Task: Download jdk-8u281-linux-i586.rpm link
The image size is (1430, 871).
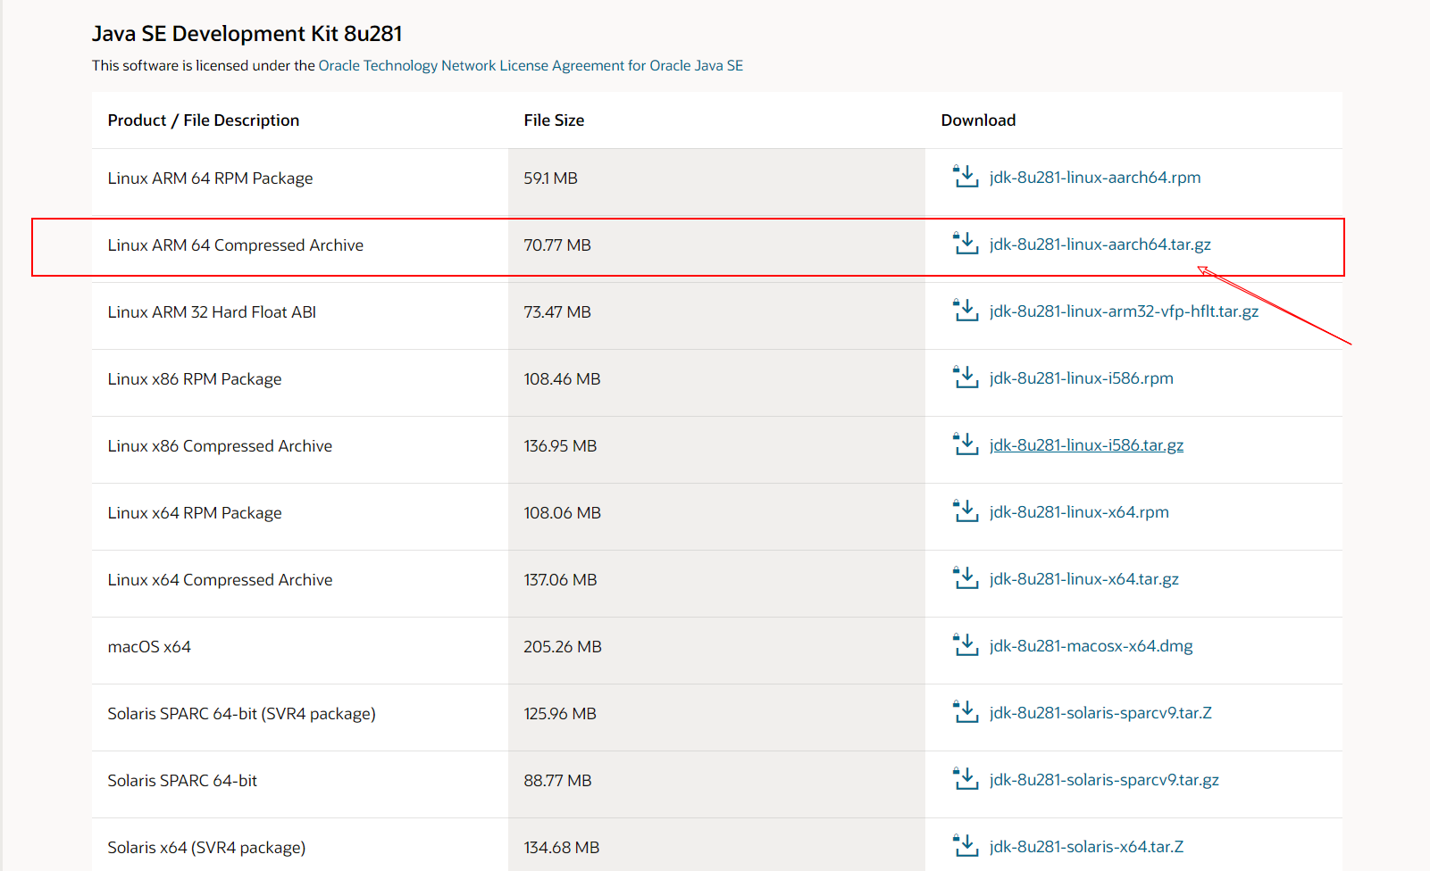Action: coord(1082,378)
